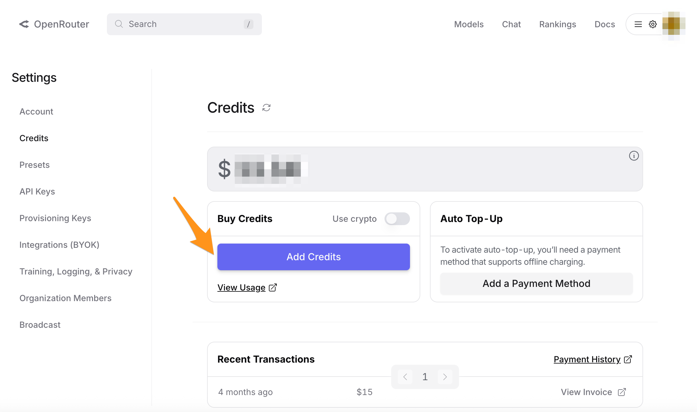Click the OpenRouter logo icon
This screenshot has height=412, width=697.
click(x=24, y=24)
